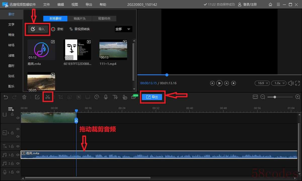
Task: Click the clock duration icon
Action: click(97, 97)
